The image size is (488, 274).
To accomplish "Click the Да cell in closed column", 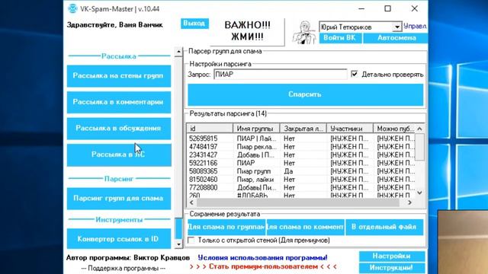I will 288,171.
